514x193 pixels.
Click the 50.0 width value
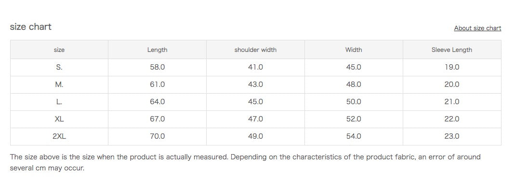tap(354, 102)
